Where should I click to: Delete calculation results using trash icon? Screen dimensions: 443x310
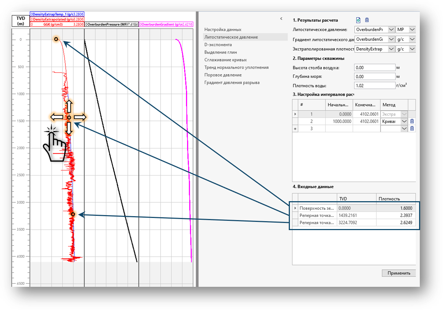point(367,20)
